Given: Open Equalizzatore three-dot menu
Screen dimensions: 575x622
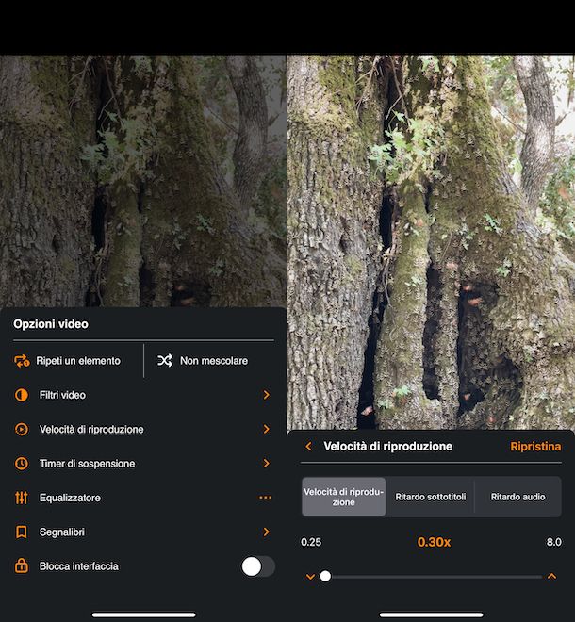Looking at the screenshot, I should click(x=266, y=498).
